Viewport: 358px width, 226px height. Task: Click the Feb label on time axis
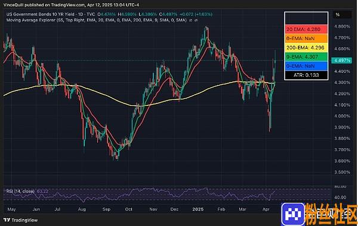(221, 209)
